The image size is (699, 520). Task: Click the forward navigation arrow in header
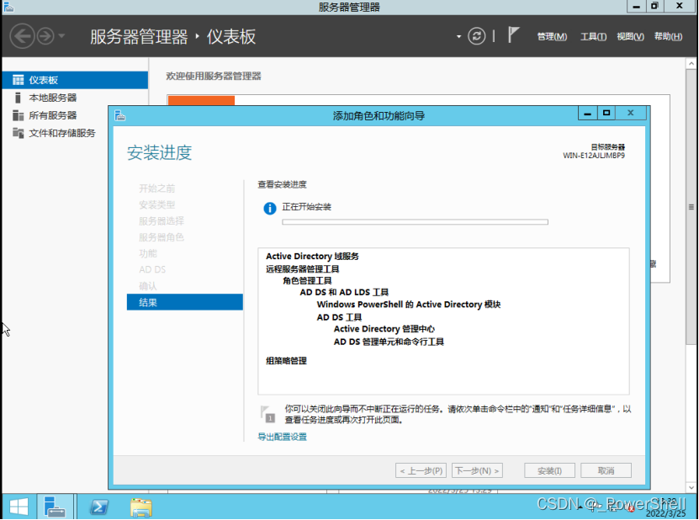[x=45, y=36]
